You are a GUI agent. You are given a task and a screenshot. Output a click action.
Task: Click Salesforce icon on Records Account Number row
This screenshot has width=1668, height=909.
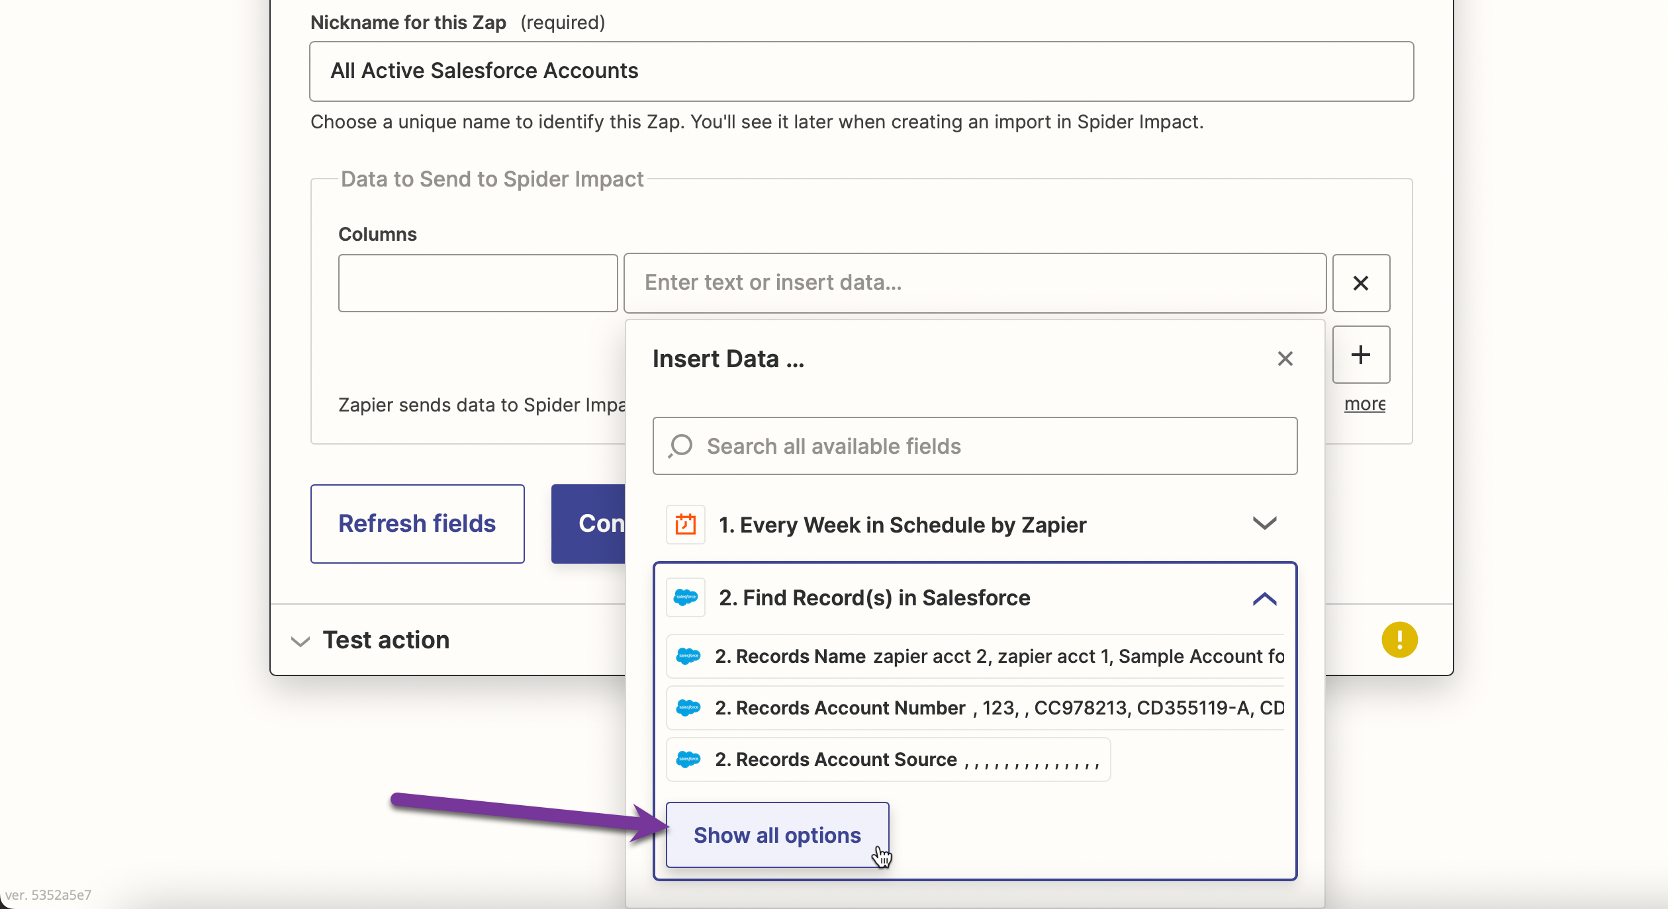click(688, 708)
